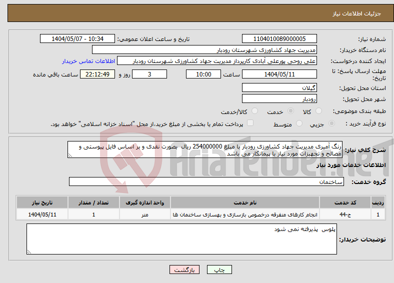This screenshot has height=283, width=394.
Task: Click the توضیحات خریدار textarea
Action: 181,239
